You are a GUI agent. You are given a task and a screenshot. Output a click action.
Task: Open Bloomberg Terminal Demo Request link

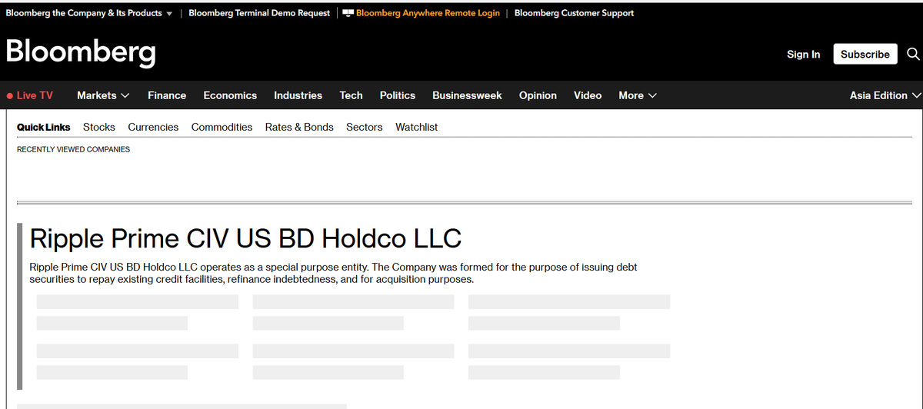point(259,13)
